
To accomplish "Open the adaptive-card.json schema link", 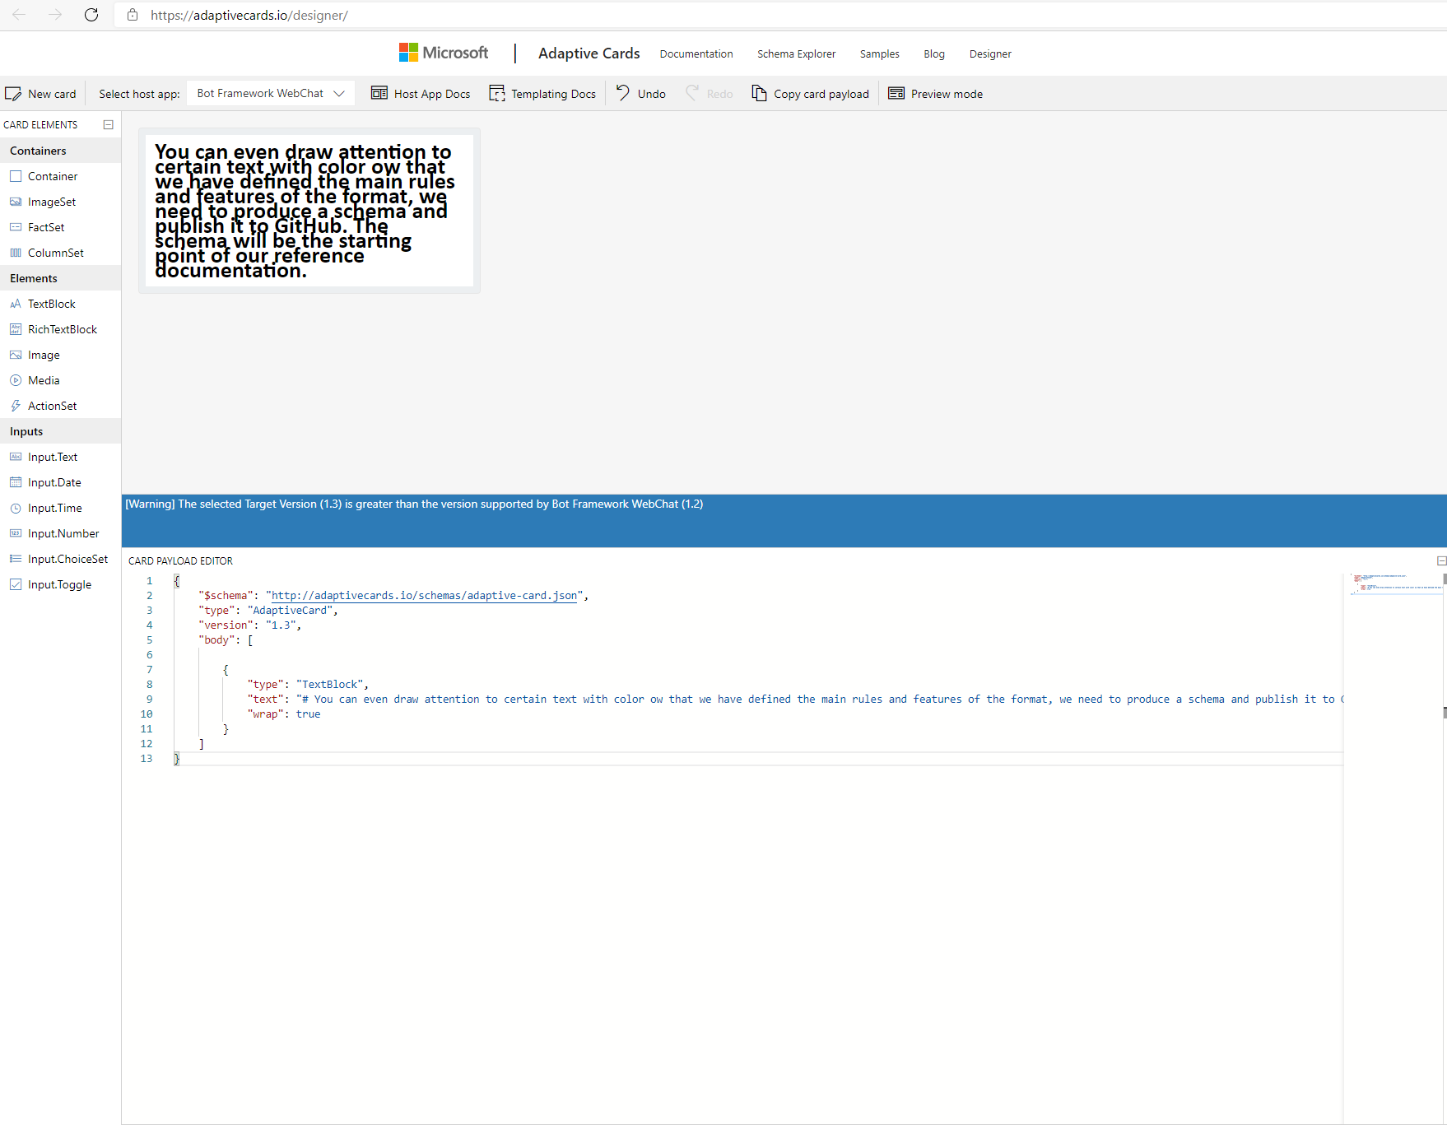I will click(424, 595).
